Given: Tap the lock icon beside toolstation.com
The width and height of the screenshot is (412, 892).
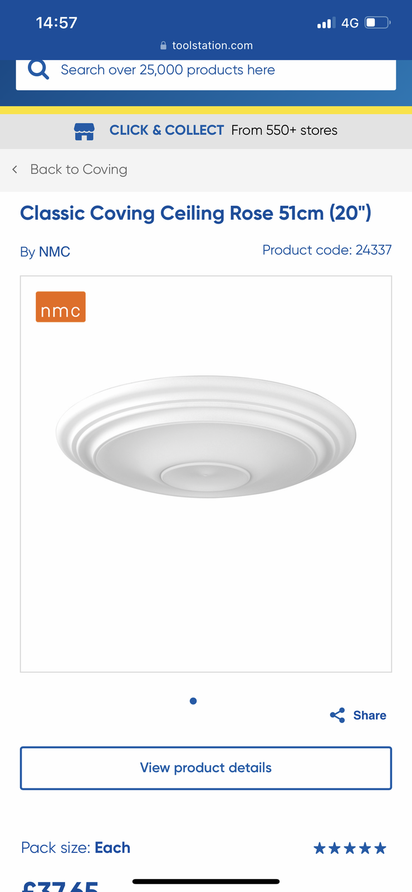Looking at the screenshot, I should 163,46.
